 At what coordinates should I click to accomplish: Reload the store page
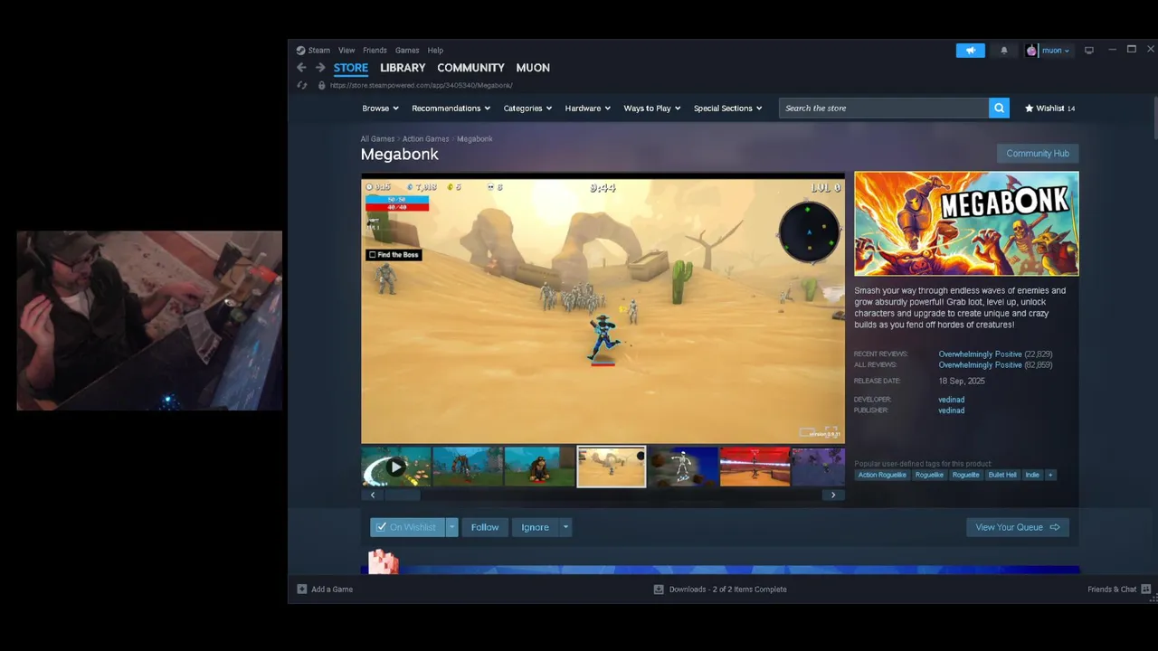(x=302, y=85)
